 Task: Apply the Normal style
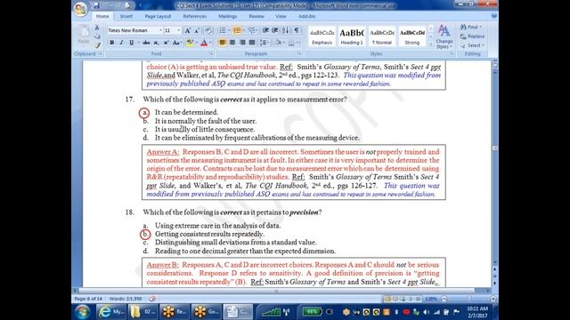pos(382,36)
